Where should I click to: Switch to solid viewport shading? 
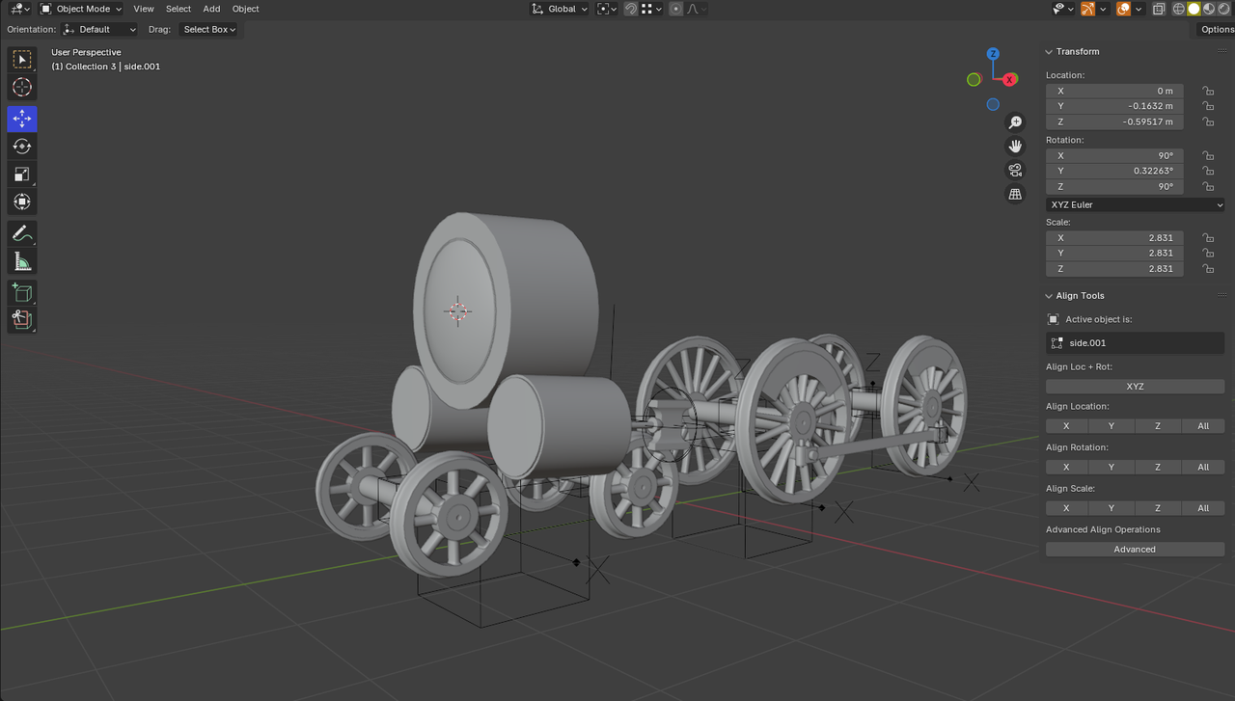point(1194,9)
